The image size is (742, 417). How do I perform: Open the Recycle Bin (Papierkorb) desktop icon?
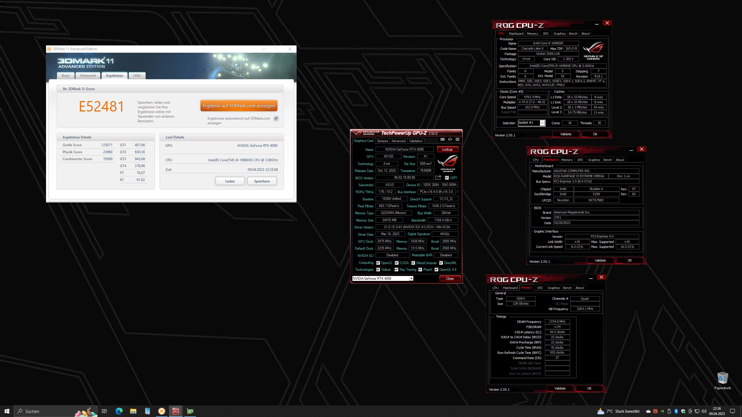click(722, 381)
